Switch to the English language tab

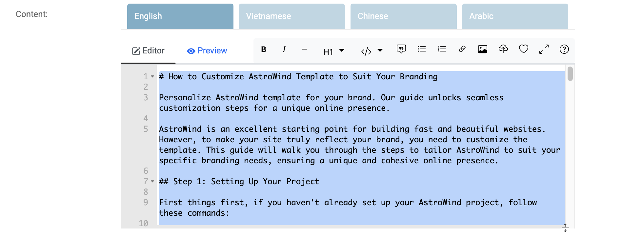coord(180,16)
